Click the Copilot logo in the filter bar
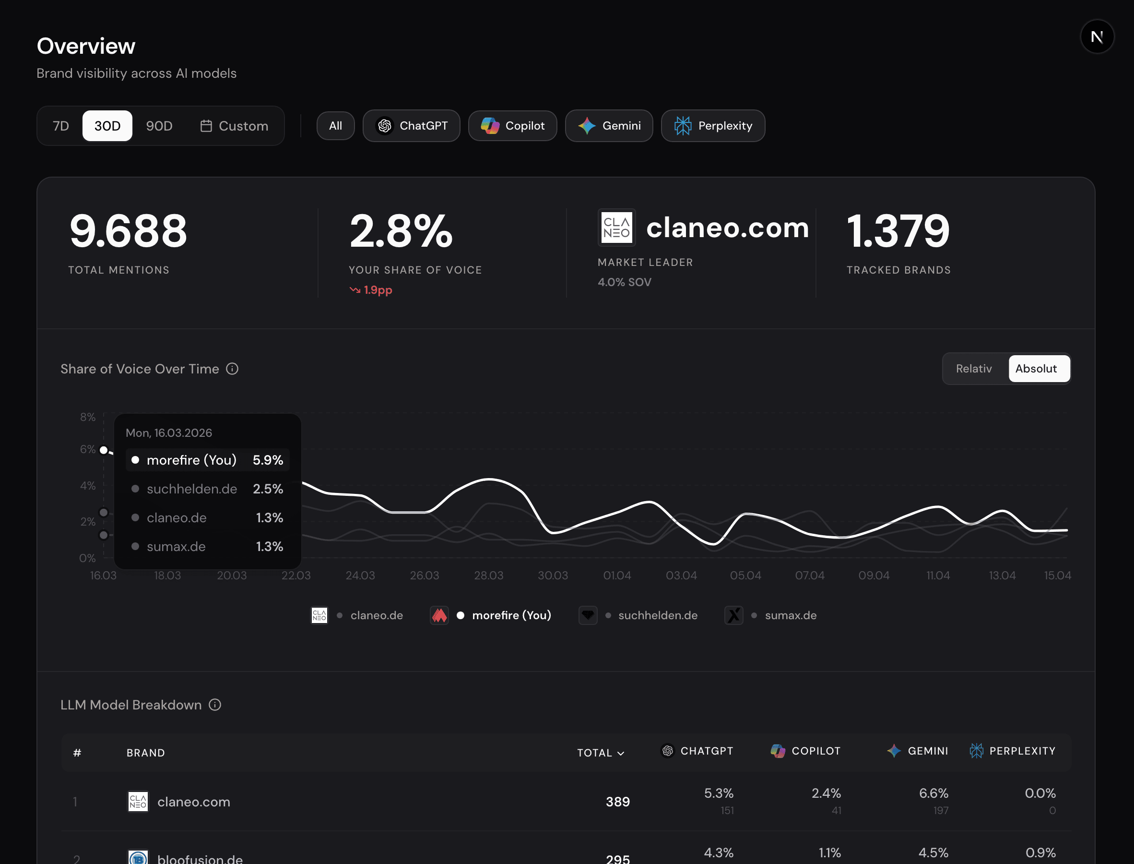The image size is (1134, 864). click(490, 126)
